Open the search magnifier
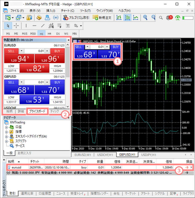This screenshot has width=195, height=198. (x=161, y=18)
